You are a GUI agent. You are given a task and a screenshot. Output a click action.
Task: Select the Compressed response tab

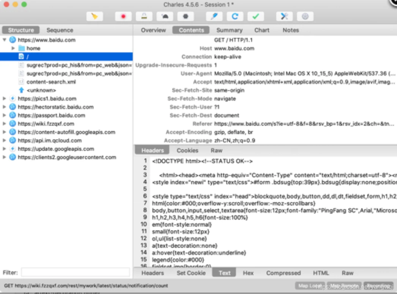pyautogui.click(x=283, y=273)
